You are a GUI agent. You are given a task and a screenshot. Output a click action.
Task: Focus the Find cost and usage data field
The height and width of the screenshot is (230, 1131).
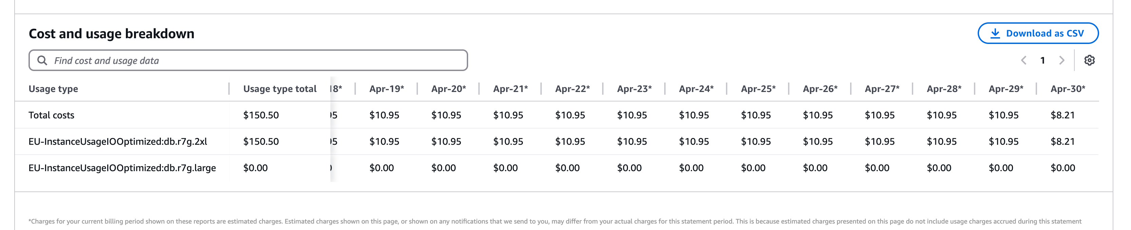click(x=255, y=61)
